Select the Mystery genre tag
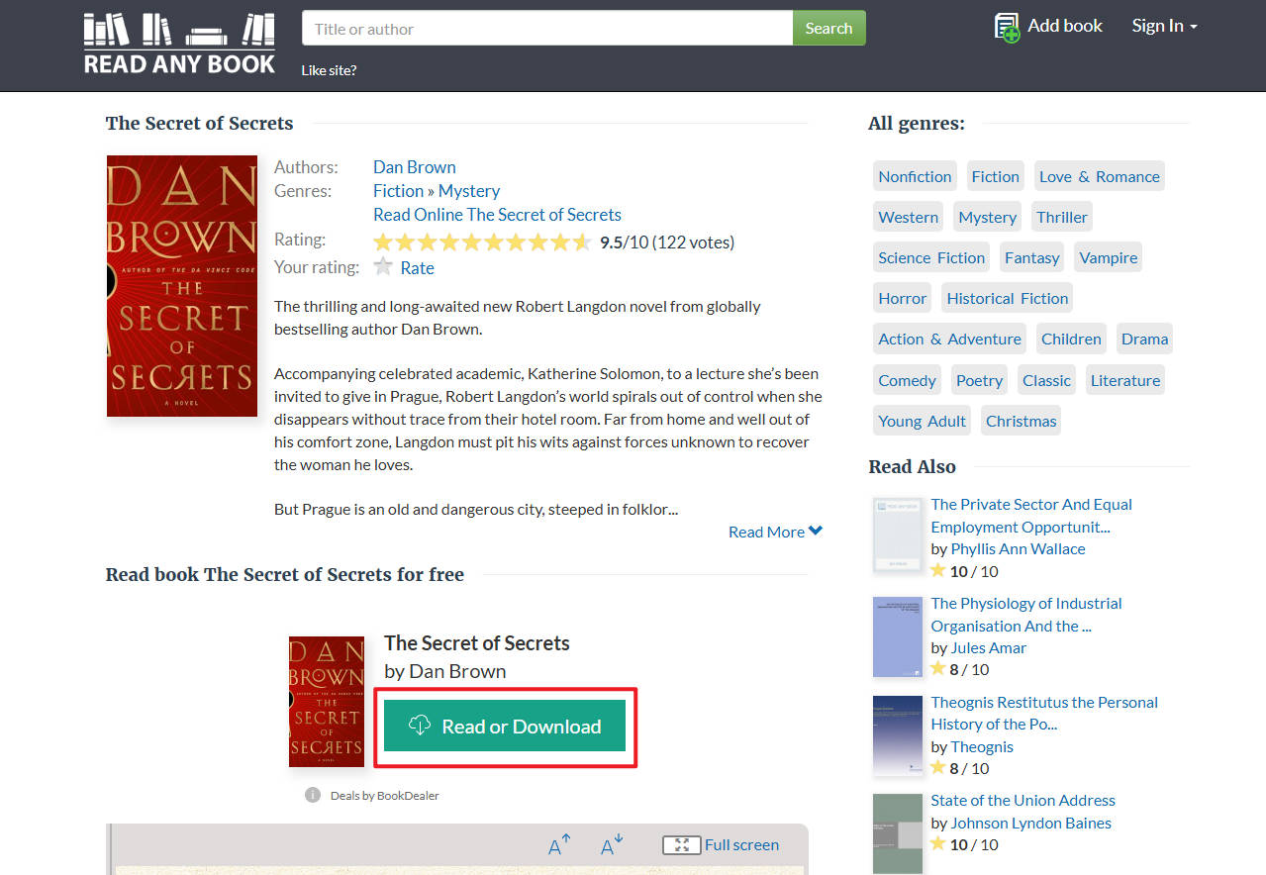 pyautogui.click(x=987, y=217)
